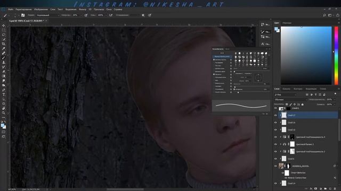This screenshot has width=341, height=191.
Task: Open the Файл menu
Action: (11, 10)
